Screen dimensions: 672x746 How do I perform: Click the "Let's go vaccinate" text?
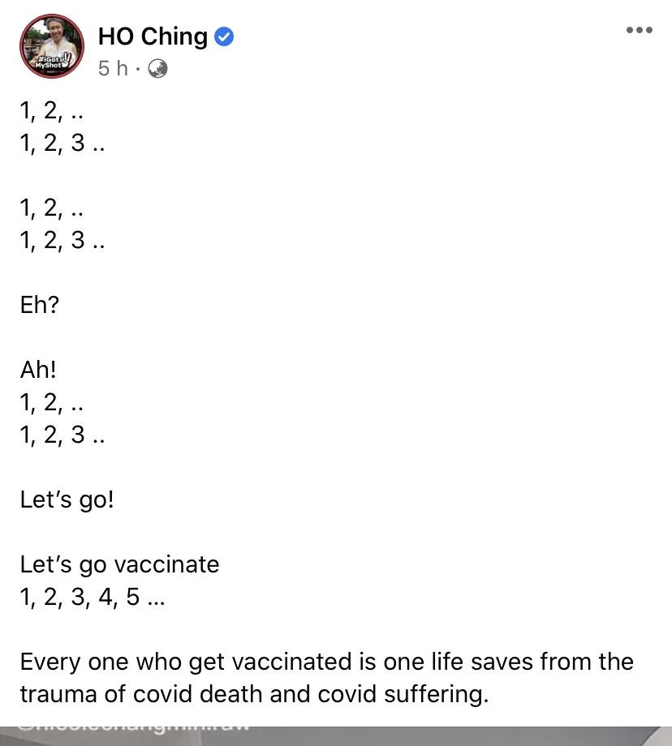[x=119, y=564]
